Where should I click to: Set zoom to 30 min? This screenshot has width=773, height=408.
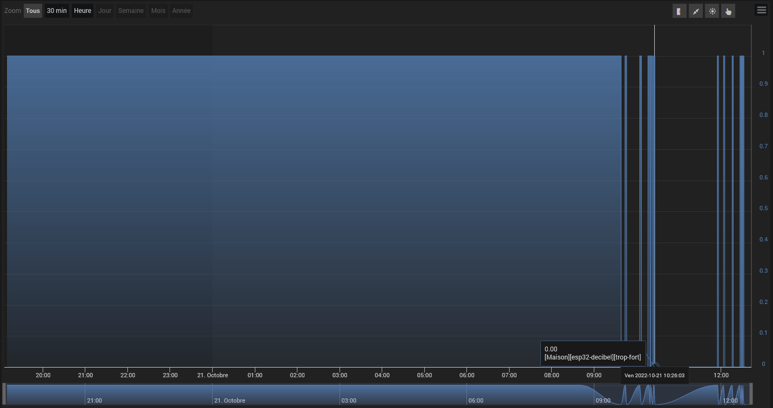[57, 11]
